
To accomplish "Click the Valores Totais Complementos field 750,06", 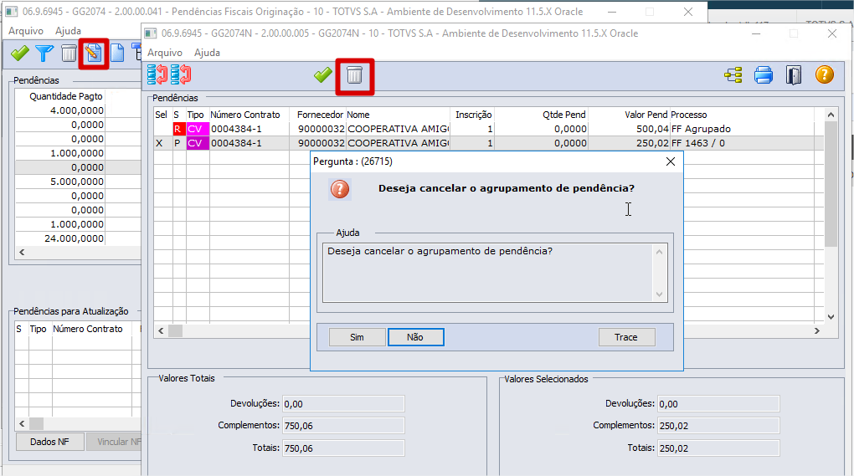I will 343,426.
